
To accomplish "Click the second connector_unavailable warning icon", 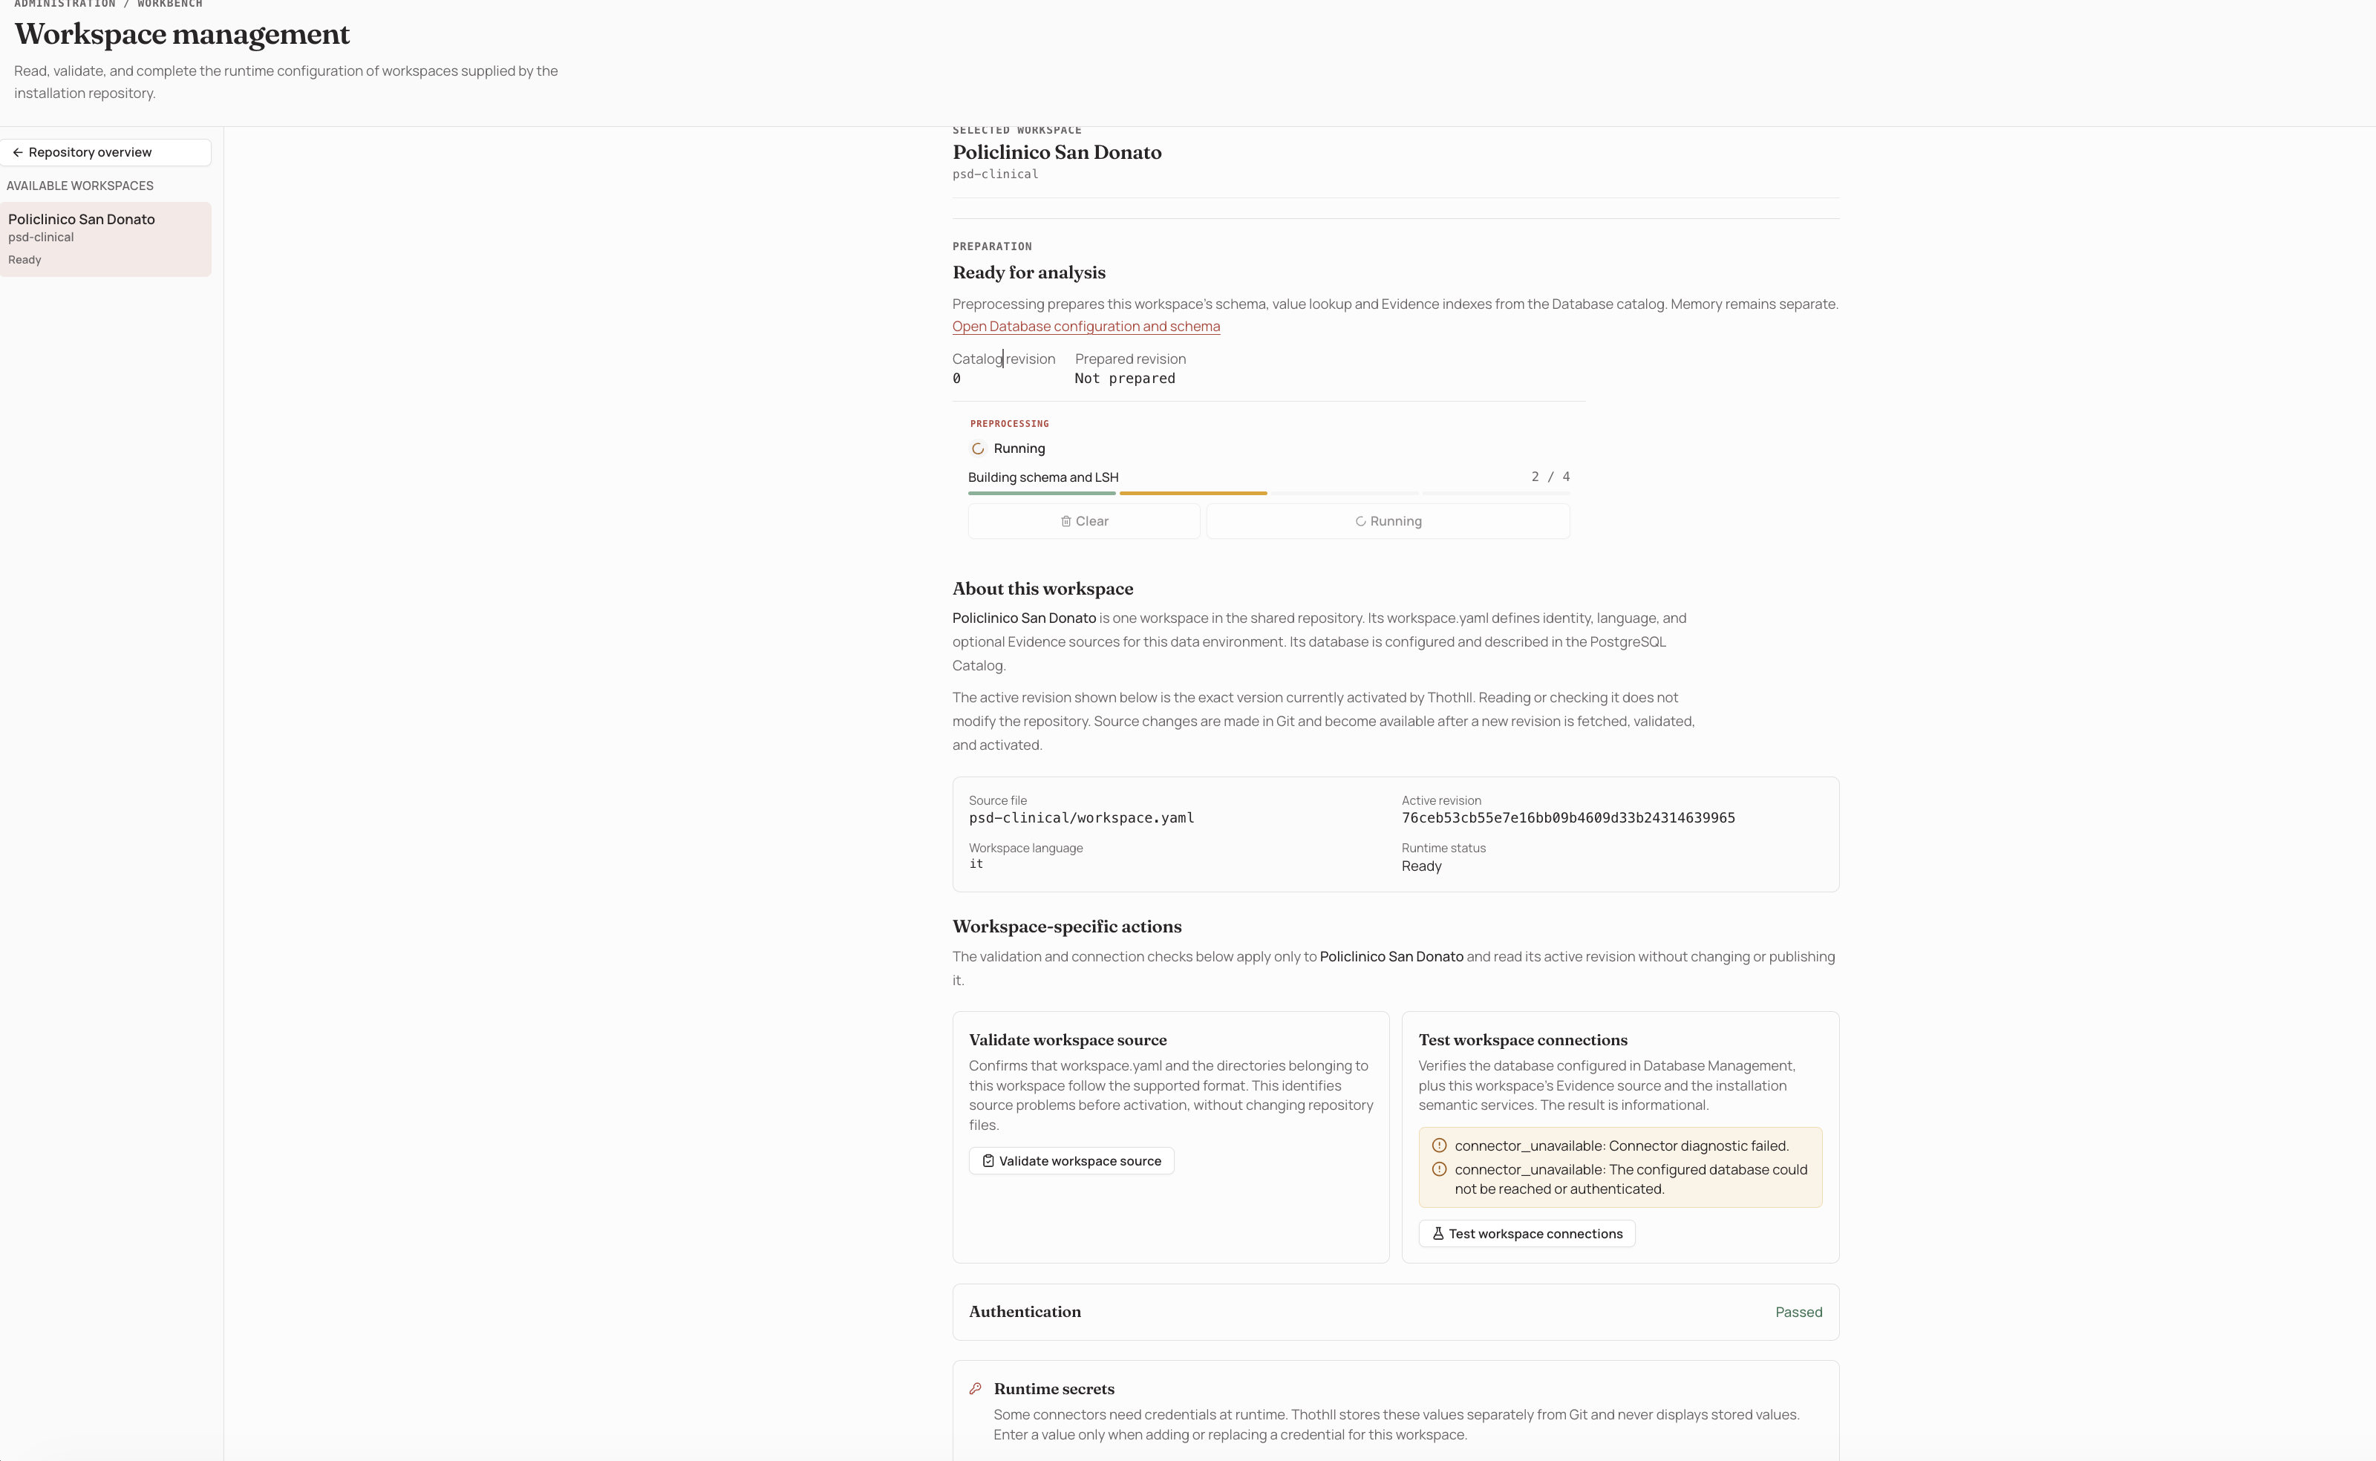I will coord(1439,1169).
